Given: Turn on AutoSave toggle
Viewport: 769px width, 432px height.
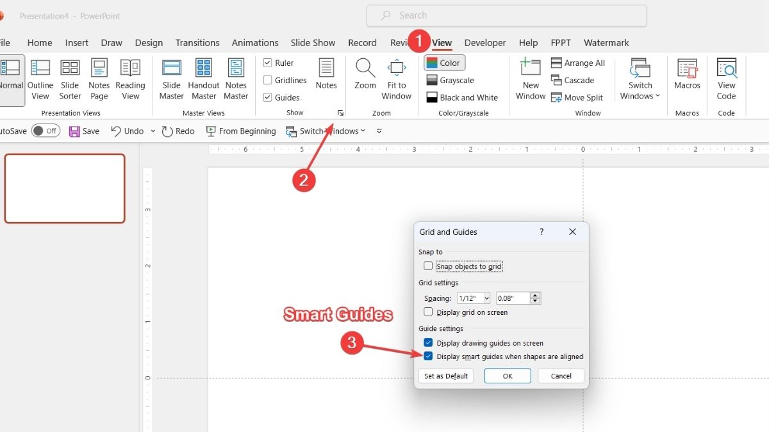Looking at the screenshot, I should 45,131.
